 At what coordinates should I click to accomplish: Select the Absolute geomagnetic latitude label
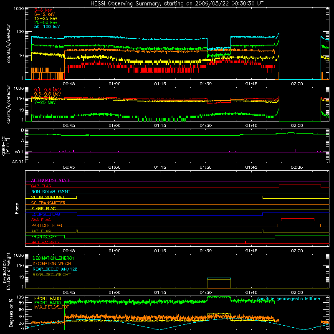(288, 299)
